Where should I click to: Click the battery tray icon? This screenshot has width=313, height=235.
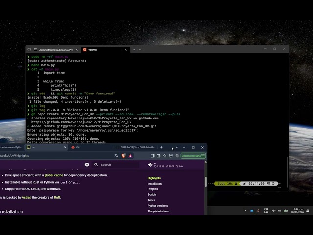pyautogui.click(x=286, y=211)
